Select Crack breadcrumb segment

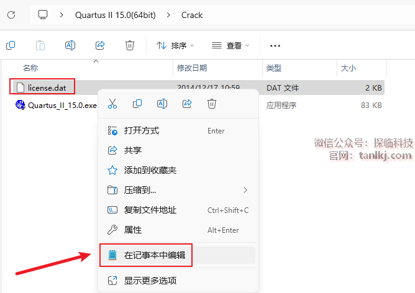click(x=192, y=15)
